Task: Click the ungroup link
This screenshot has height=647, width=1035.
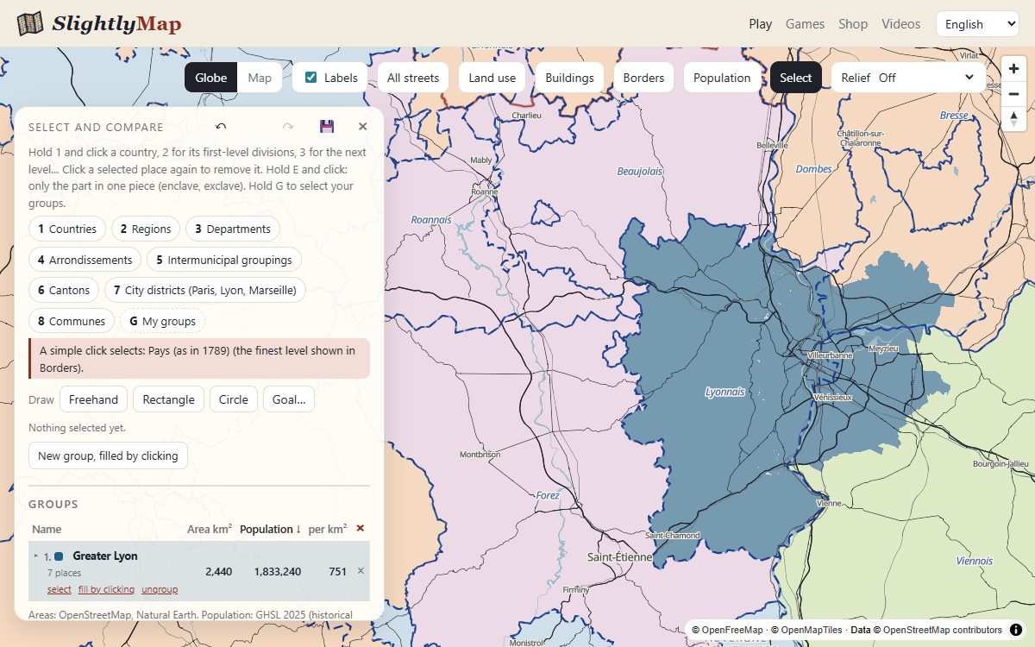Action: point(160,589)
